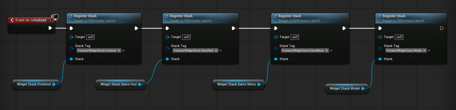Open the tag dropdown beside Frontend.WidgetStack.GameHud
456x110 pixels.
221,51
